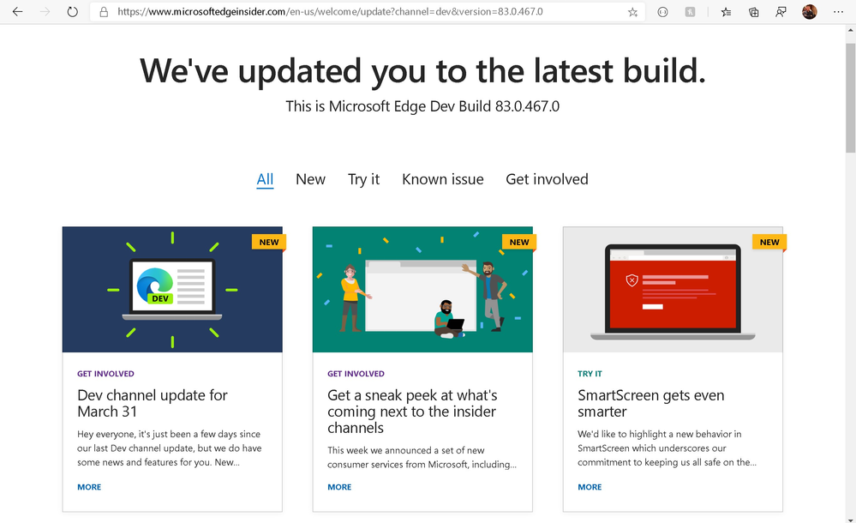Open the user profile avatar
Viewport: 856px width, 523px height.
(x=809, y=11)
